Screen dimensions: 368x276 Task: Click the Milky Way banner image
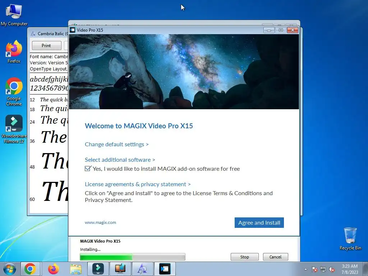click(x=184, y=72)
